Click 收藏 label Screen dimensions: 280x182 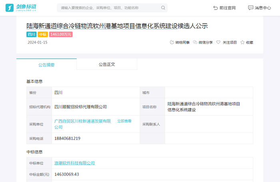(x=250, y=42)
